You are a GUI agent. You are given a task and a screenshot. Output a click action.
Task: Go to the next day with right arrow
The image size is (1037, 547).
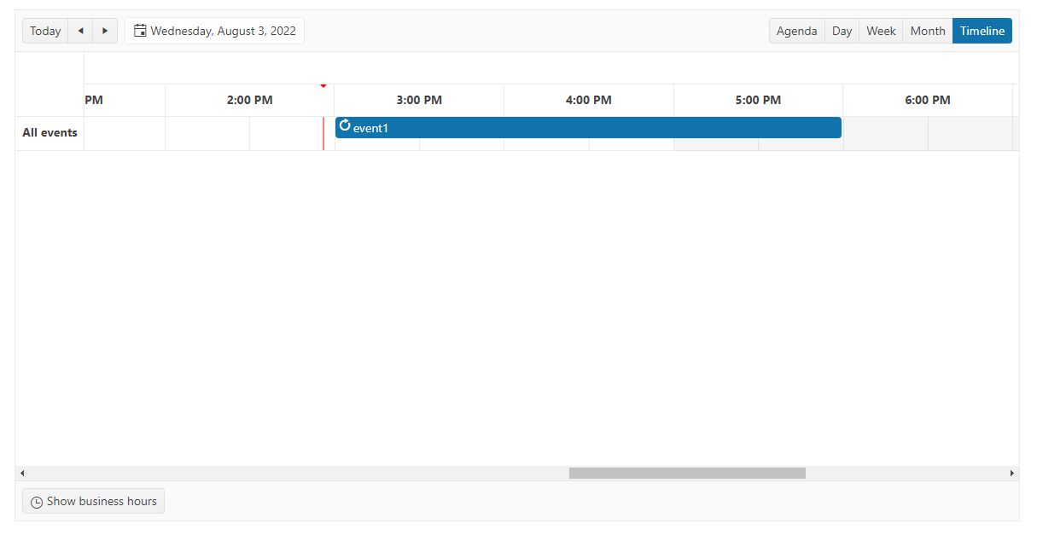[105, 31]
